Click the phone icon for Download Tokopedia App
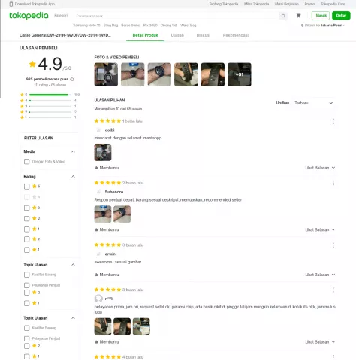Viewport: 356px width, 360px height. point(11,4)
